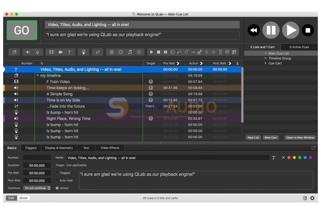Add a new Camera cue
Image resolution: width=321 pixels, height=214 pixels.
click(x=61, y=52)
